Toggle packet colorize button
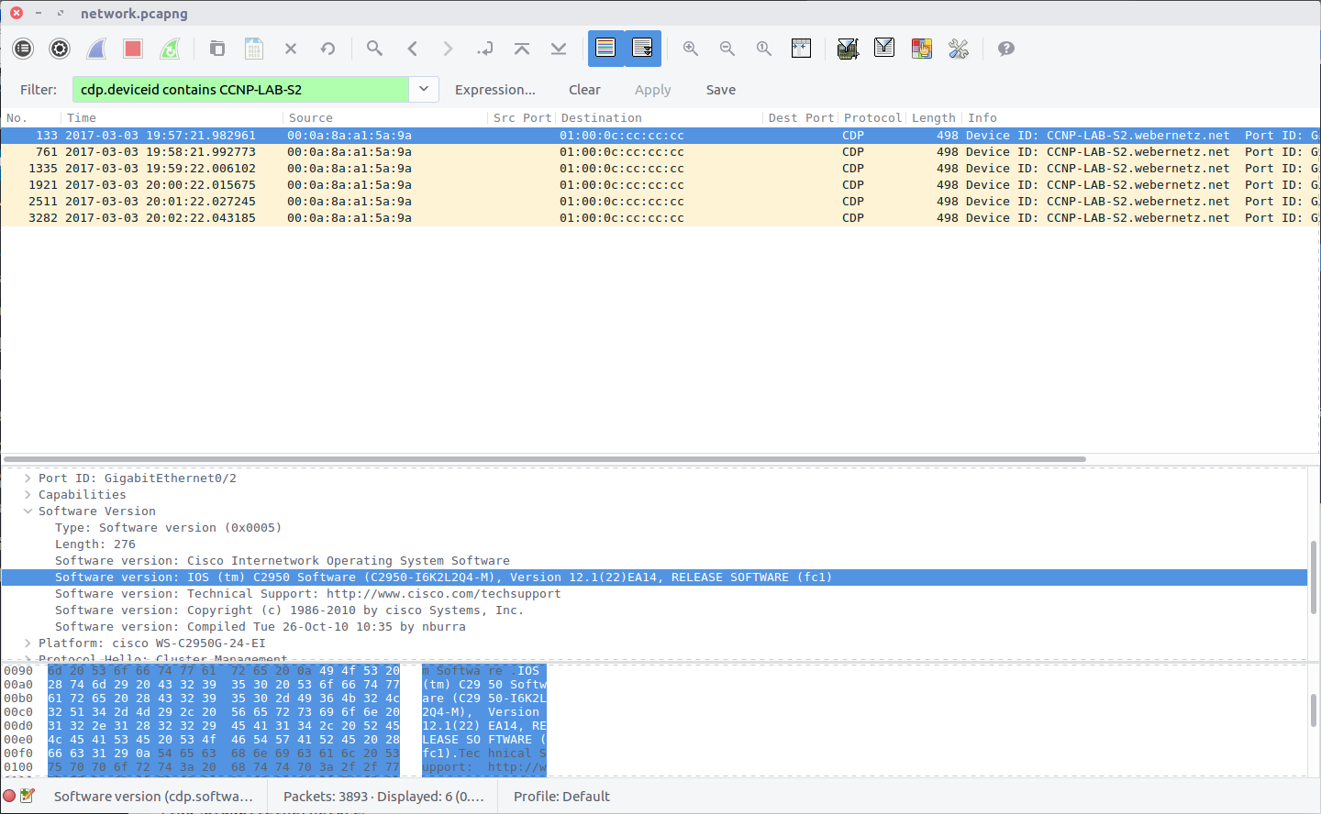1321x814 pixels. (x=605, y=49)
